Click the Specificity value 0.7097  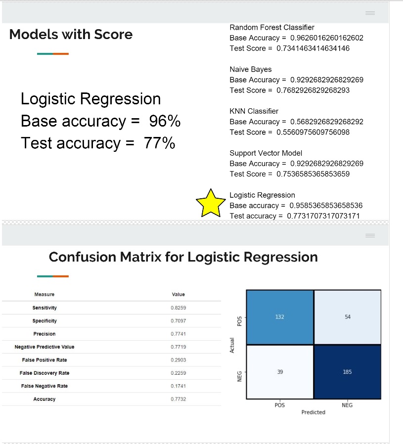pyautogui.click(x=178, y=321)
